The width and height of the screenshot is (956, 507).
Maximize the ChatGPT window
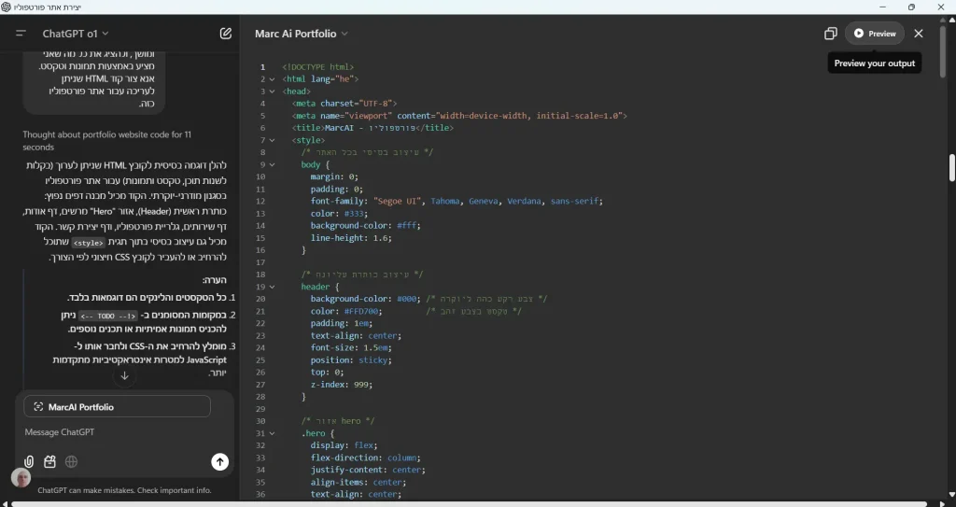pos(911,7)
